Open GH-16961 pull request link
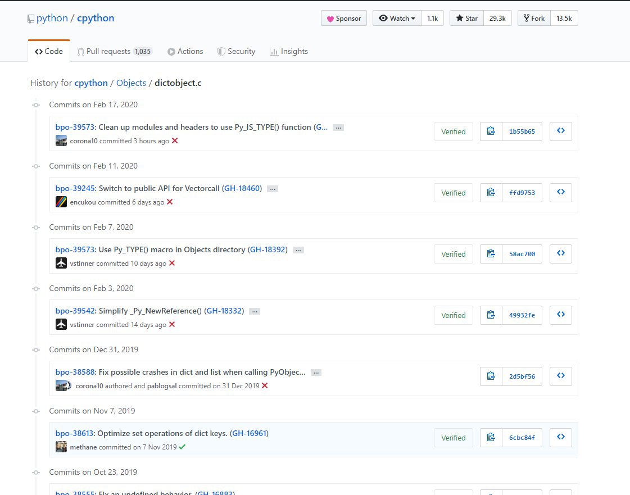 tap(250, 433)
